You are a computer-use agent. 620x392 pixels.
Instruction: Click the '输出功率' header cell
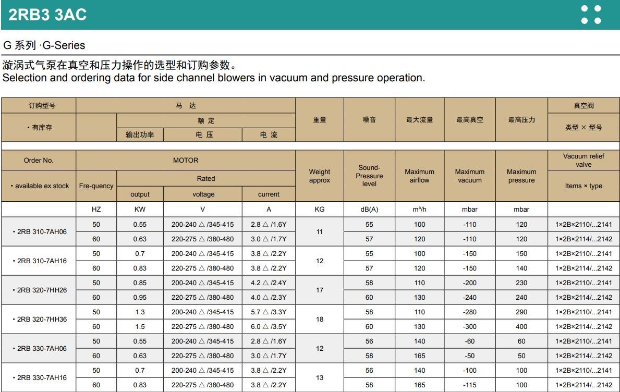(x=140, y=134)
